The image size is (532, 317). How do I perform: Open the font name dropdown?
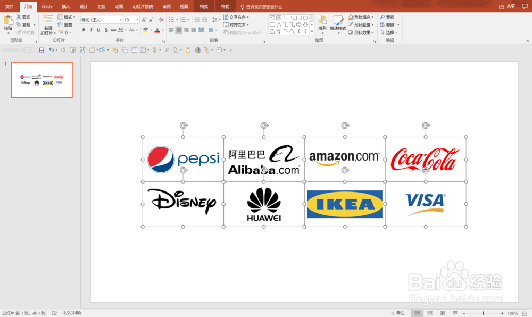(120, 20)
